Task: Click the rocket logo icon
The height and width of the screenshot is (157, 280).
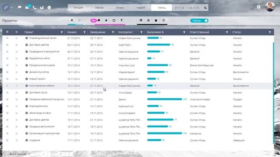Action: pos(6,8)
